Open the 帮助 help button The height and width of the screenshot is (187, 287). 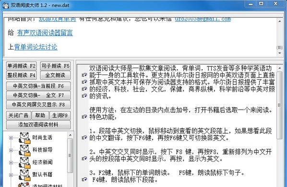(40, 115)
